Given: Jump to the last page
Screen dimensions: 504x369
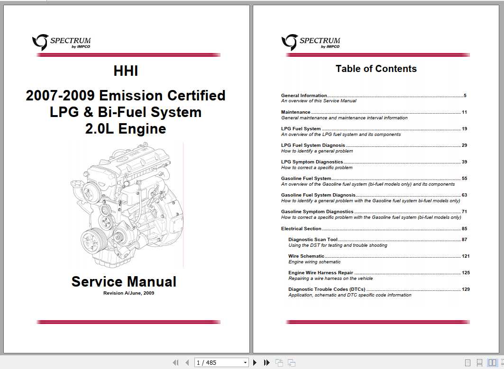Looking at the screenshot, I should coord(266,362).
